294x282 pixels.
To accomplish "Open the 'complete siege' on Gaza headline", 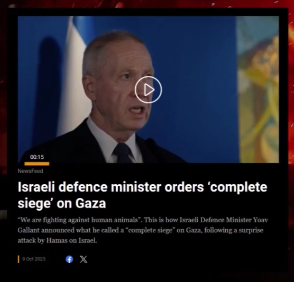I will coord(142,195).
